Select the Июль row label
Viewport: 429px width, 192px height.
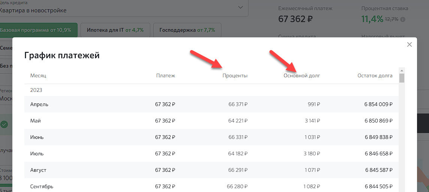(37, 154)
